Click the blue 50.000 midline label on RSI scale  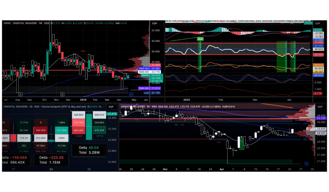point(317,46)
